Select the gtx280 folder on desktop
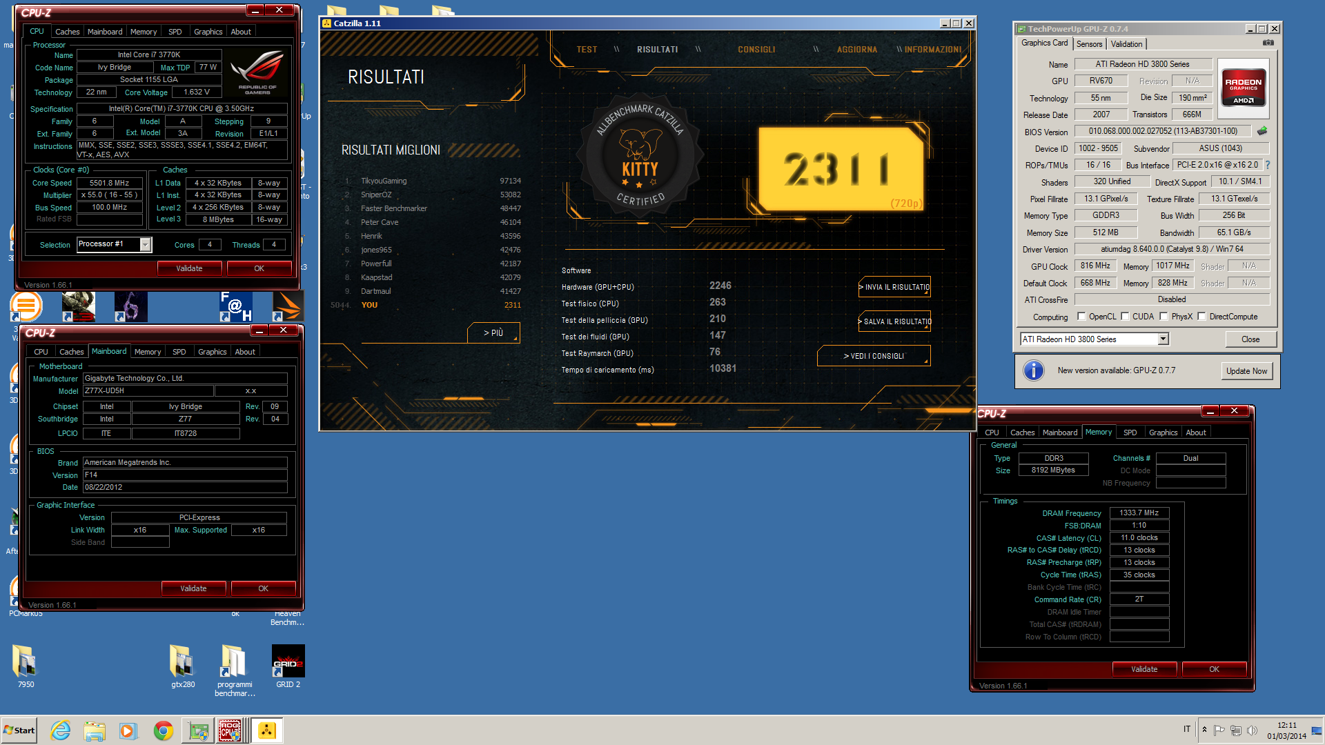This screenshot has height=745, width=1325. tap(183, 666)
